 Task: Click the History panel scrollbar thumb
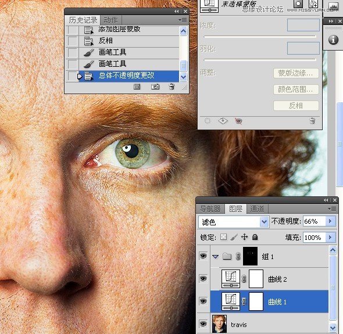click(183, 66)
